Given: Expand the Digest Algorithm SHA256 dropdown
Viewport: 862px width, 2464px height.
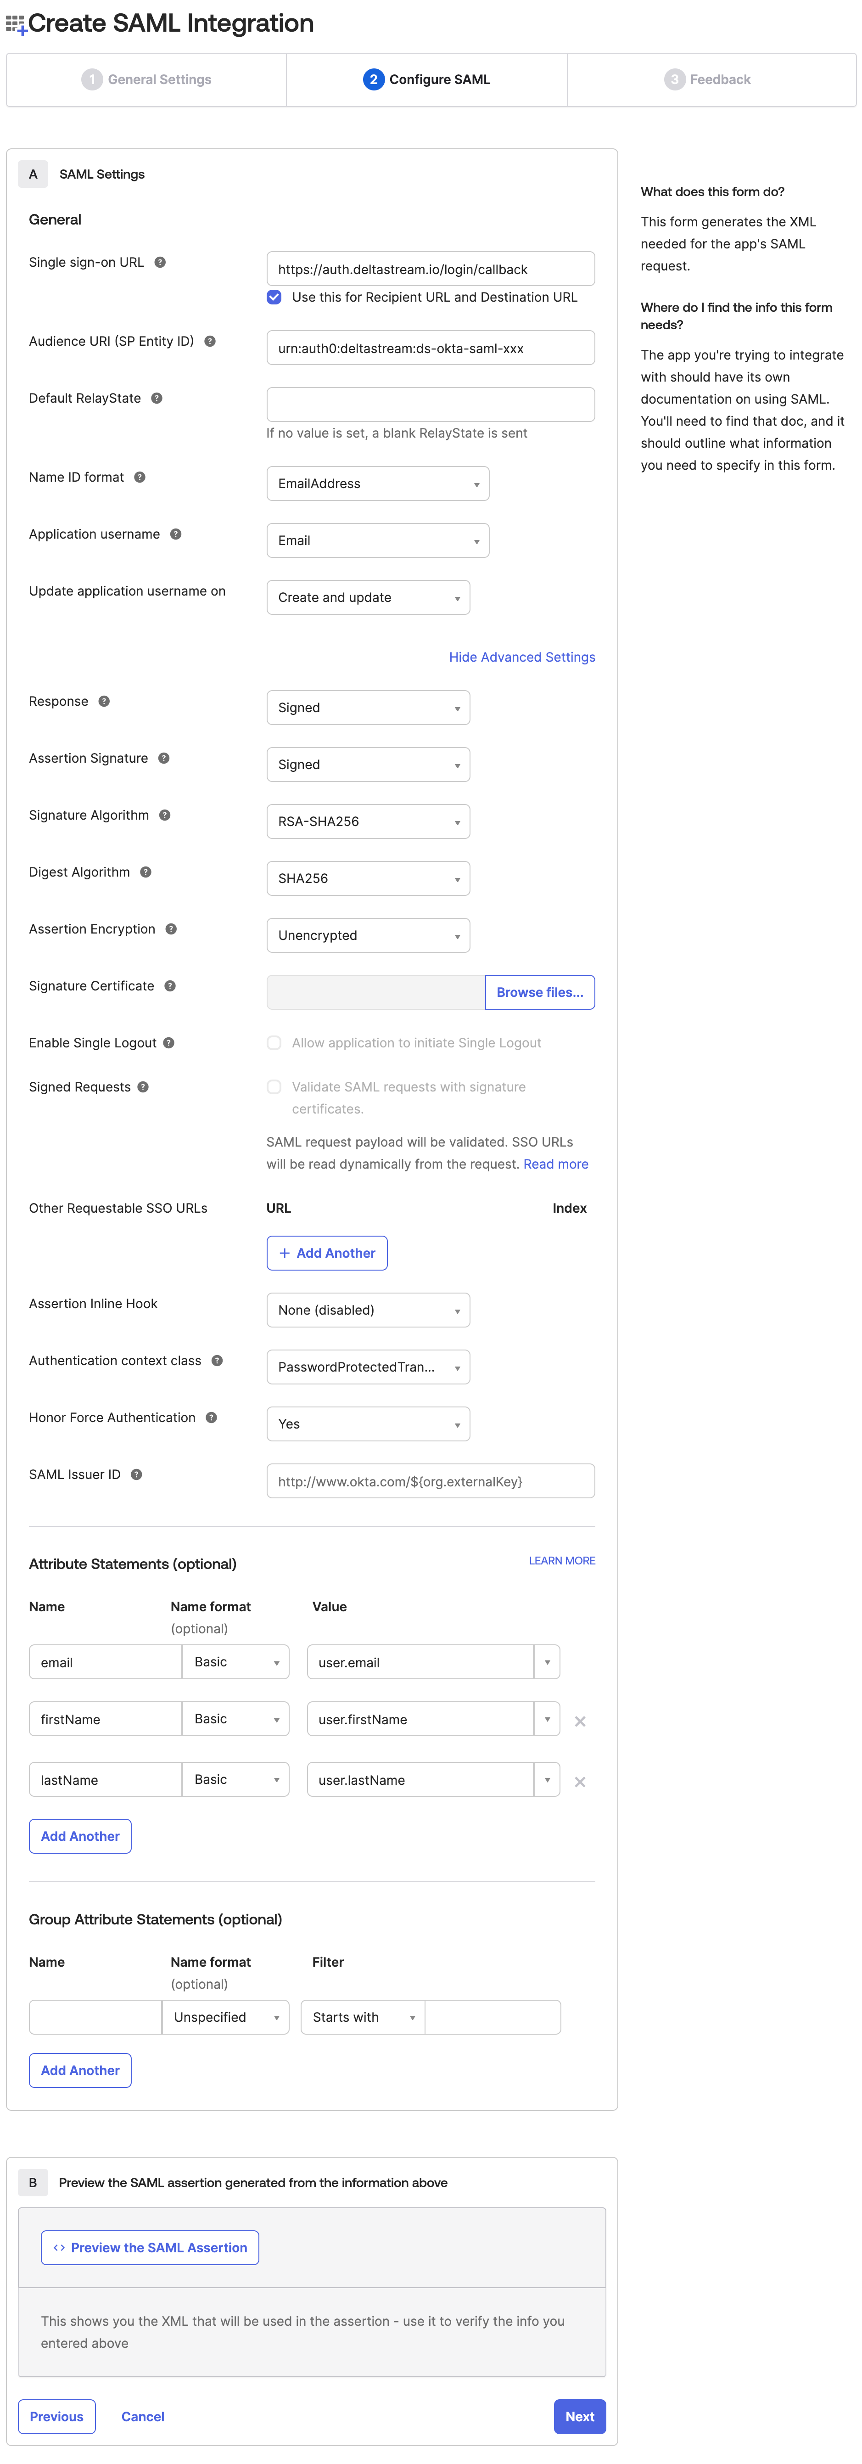Looking at the screenshot, I should click(368, 878).
